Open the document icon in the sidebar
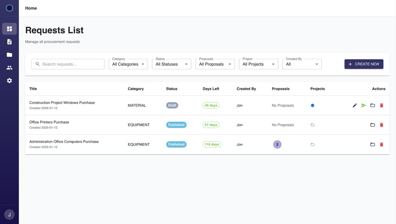 pyautogui.click(x=9, y=42)
